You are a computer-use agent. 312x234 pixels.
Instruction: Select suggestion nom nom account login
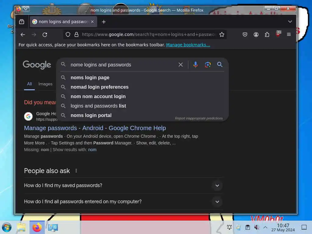(x=143, y=97)
